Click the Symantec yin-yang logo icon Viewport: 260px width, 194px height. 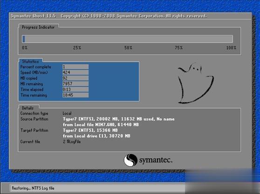[x=130, y=160]
